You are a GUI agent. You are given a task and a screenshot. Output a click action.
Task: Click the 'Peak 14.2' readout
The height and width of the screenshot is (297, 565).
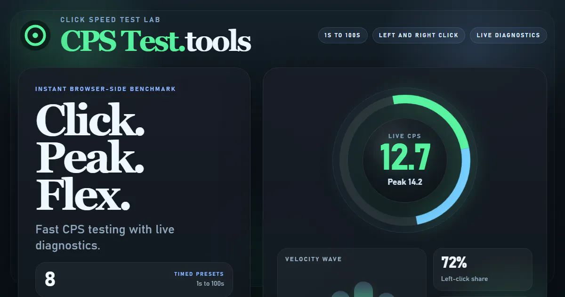pos(405,182)
